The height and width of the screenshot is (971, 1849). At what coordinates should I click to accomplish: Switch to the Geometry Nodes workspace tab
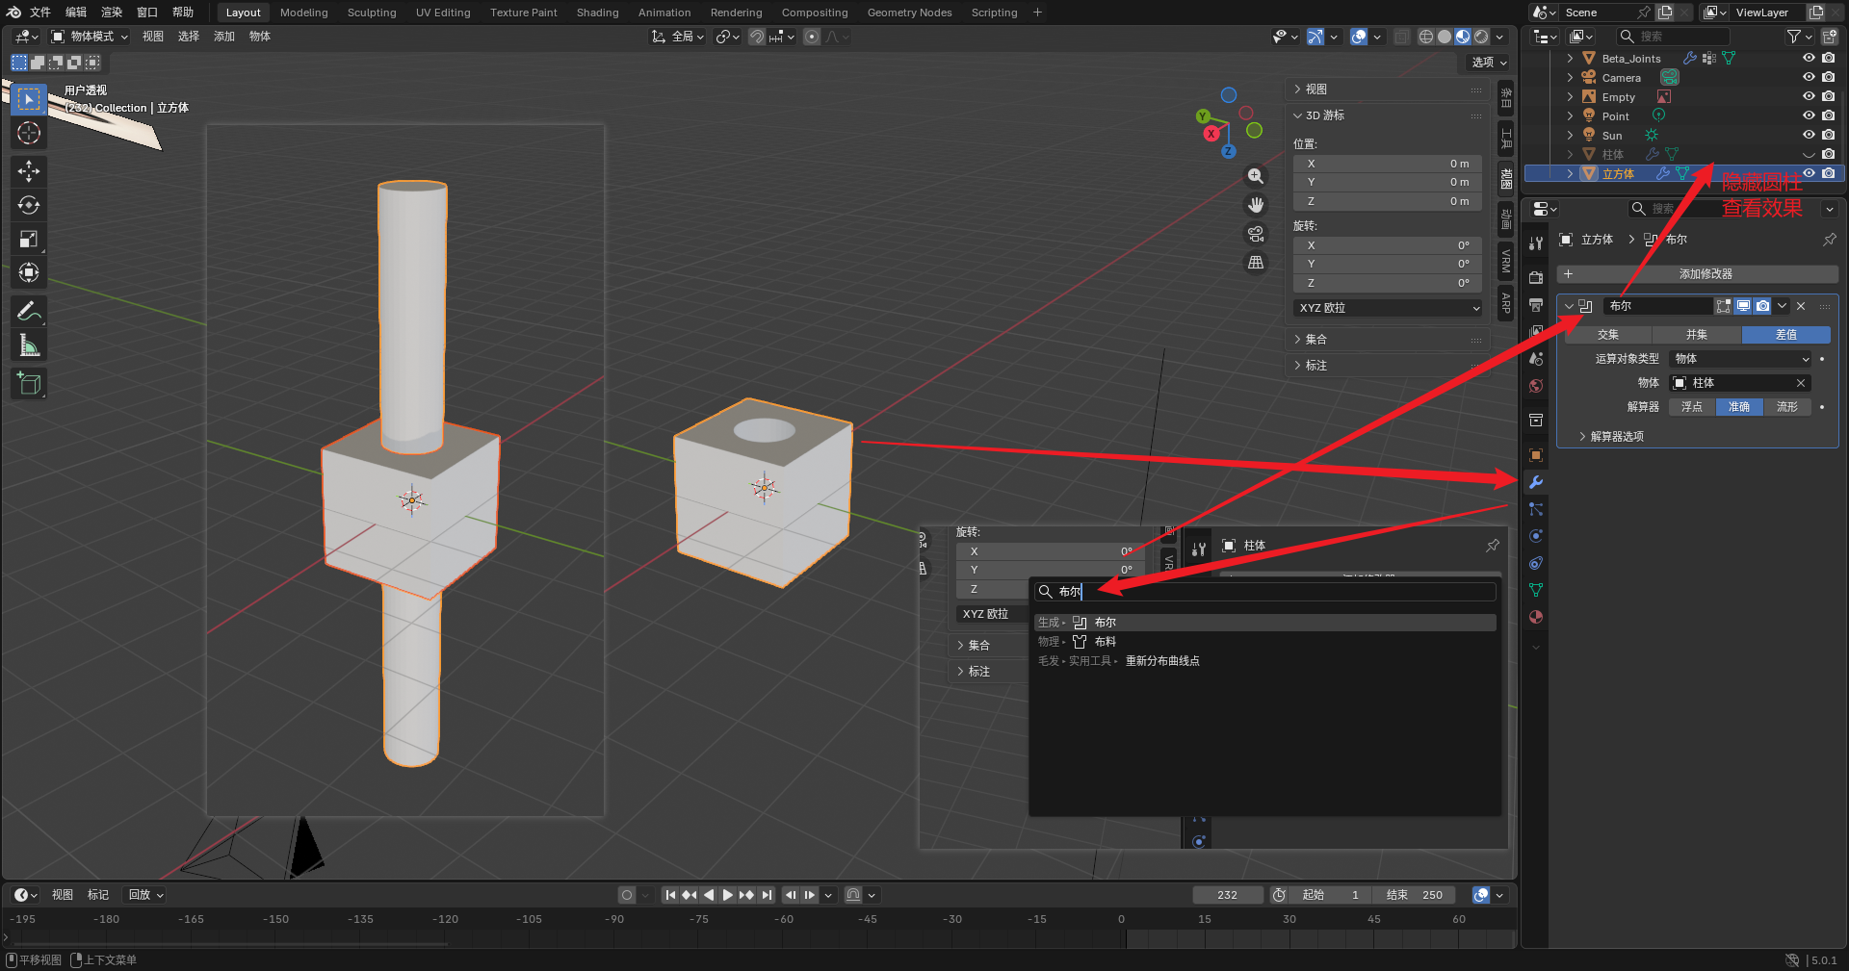(x=909, y=13)
